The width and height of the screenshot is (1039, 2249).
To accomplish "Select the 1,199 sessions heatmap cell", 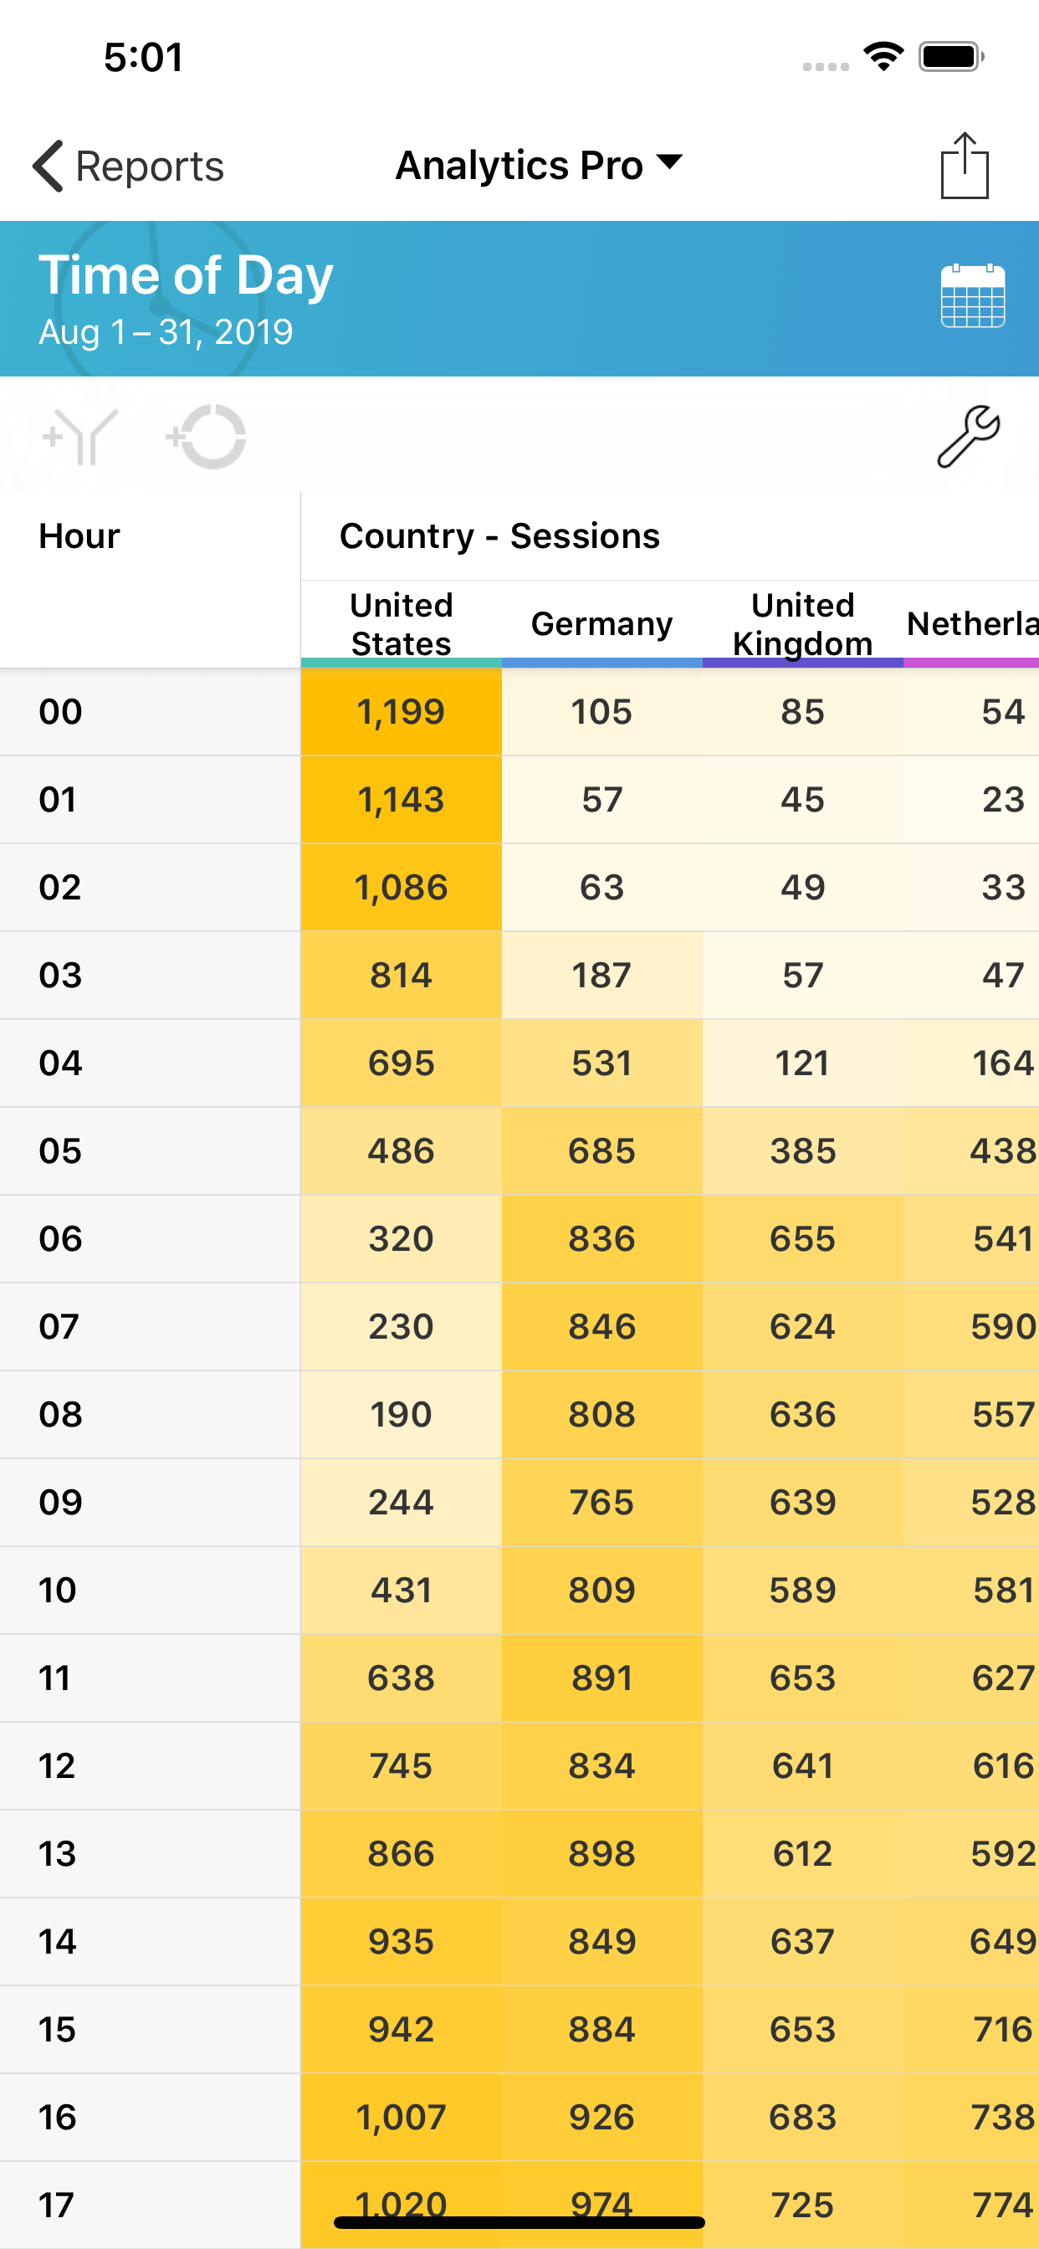I will 401,712.
